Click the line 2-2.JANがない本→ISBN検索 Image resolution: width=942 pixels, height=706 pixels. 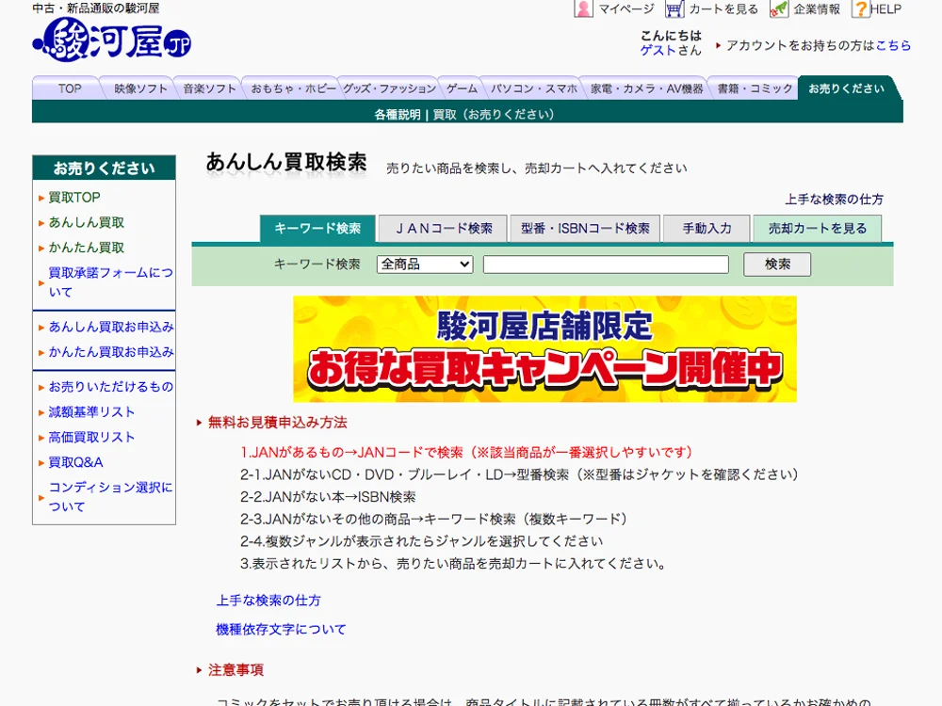[x=328, y=497]
